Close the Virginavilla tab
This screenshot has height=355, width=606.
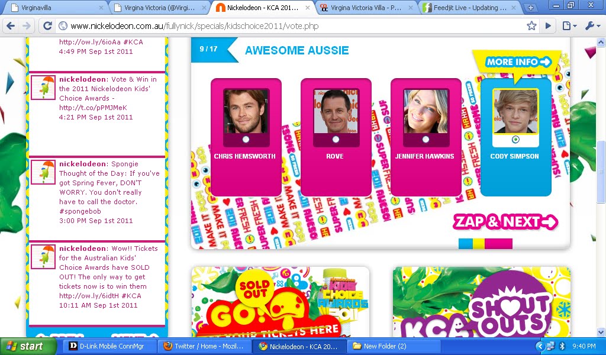101,7
